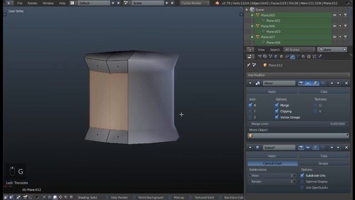
Task: Open the Cycles Render engine dropdown
Action: pos(195,3)
